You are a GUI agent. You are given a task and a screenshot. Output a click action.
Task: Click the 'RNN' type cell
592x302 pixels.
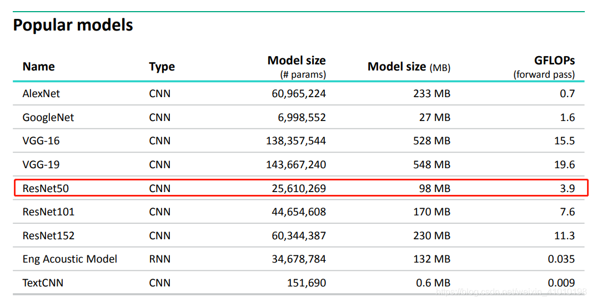pyautogui.click(x=160, y=259)
